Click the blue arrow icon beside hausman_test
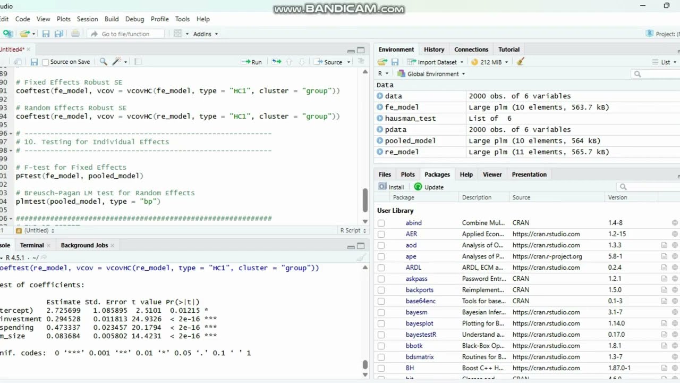680x383 pixels. pos(380,118)
